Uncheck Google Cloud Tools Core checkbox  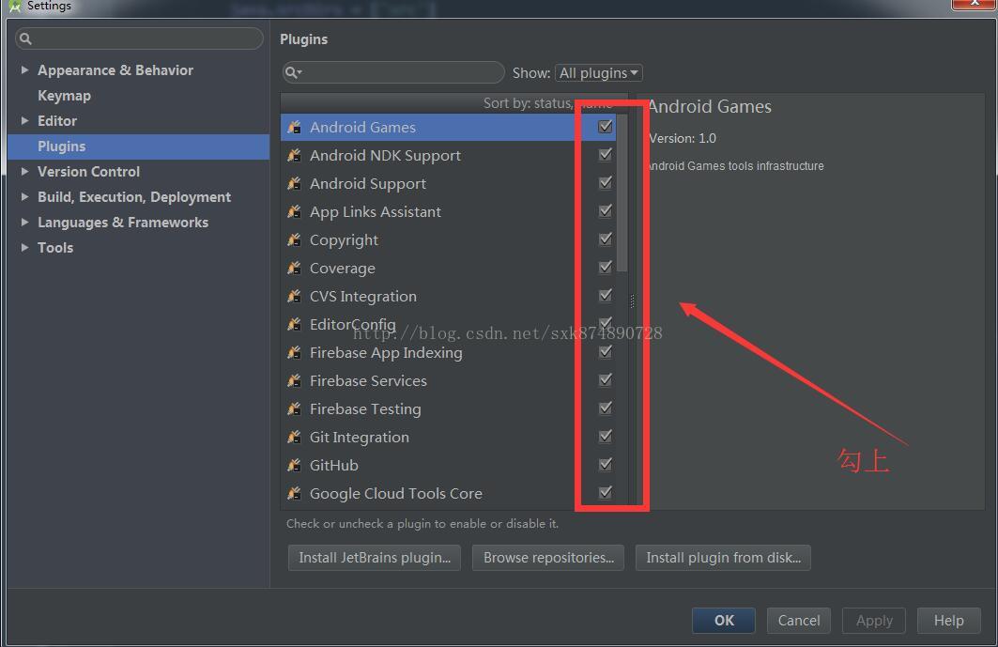606,492
